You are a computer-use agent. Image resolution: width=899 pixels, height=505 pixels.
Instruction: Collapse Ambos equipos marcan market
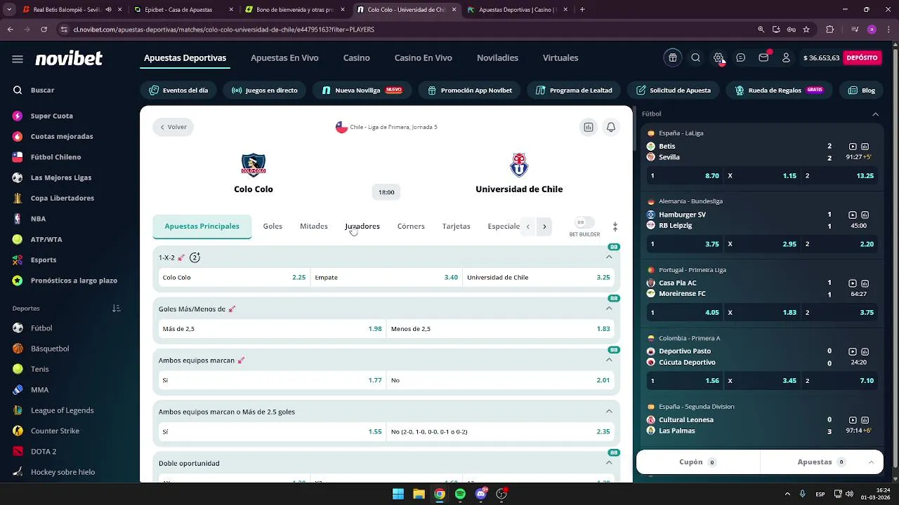tap(609, 360)
